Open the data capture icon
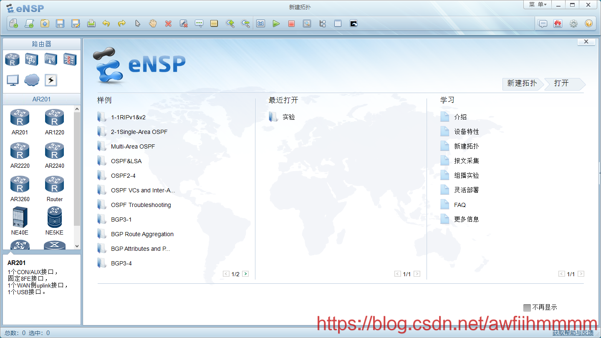This screenshot has height=338, width=601. click(307, 23)
